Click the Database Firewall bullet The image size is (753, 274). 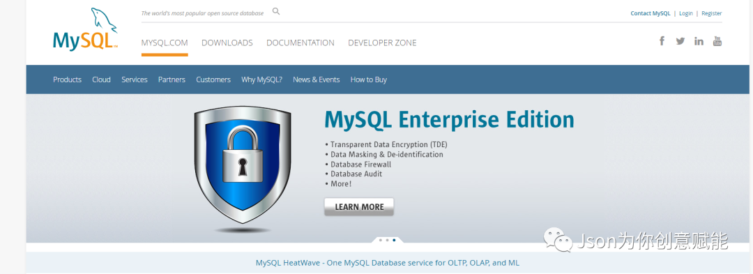click(x=358, y=165)
